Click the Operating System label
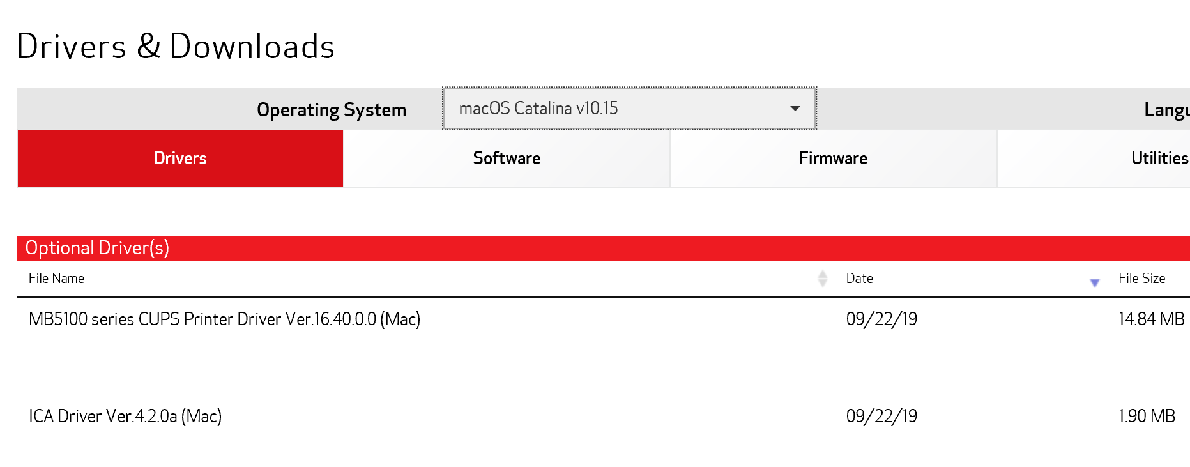 [x=331, y=110]
